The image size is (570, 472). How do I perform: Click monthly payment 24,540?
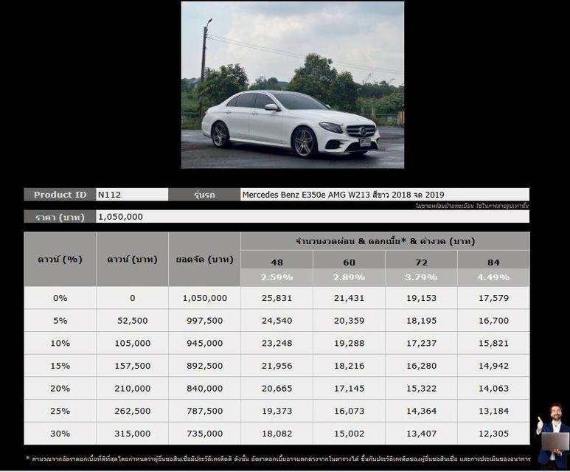277,321
